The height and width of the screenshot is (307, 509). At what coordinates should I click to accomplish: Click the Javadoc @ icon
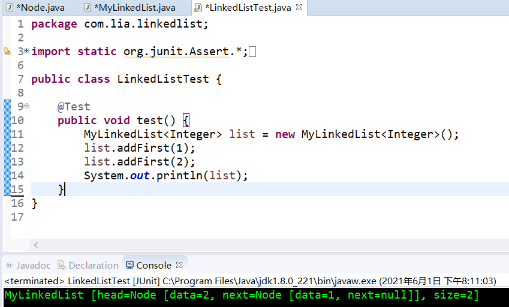pyautogui.click(x=10, y=265)
